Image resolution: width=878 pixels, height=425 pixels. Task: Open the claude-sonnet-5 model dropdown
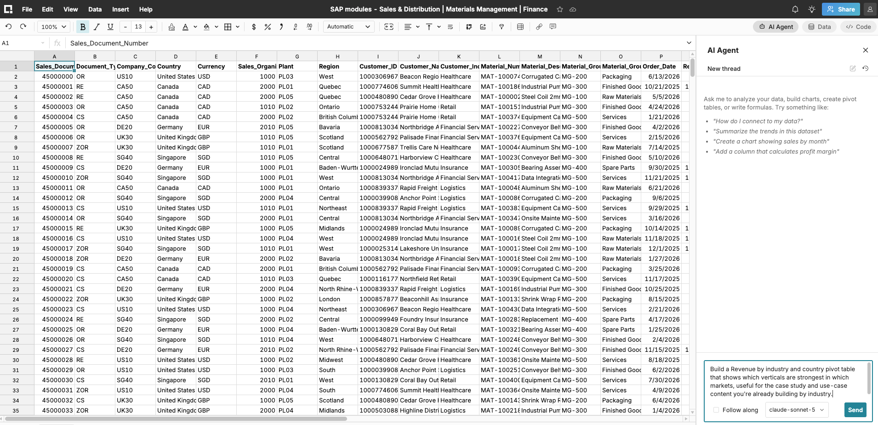coord(797,410)
